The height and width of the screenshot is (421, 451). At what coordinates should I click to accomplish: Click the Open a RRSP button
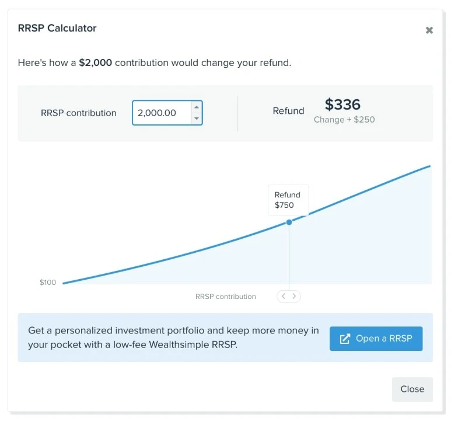click(x=376, y=339)
